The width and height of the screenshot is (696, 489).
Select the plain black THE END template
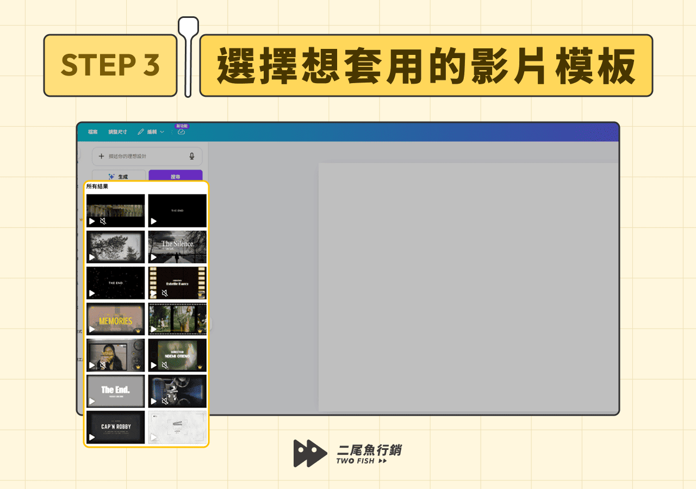pos(177,211)
